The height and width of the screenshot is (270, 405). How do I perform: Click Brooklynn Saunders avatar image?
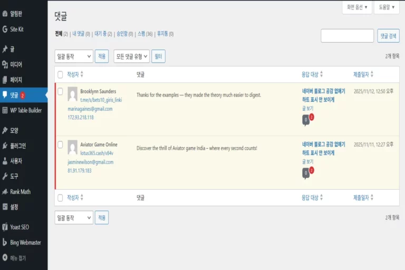tap(73, 94)
